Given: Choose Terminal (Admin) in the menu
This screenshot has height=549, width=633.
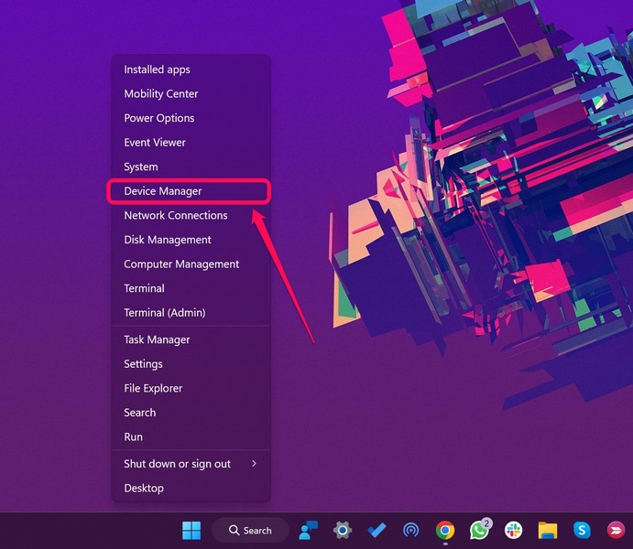Looking at the screenshot, I should 165,313.
